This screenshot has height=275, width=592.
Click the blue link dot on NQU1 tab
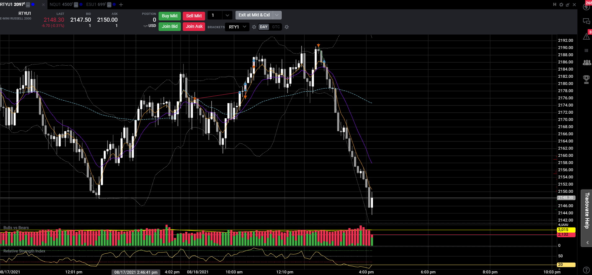coord(81,5)
